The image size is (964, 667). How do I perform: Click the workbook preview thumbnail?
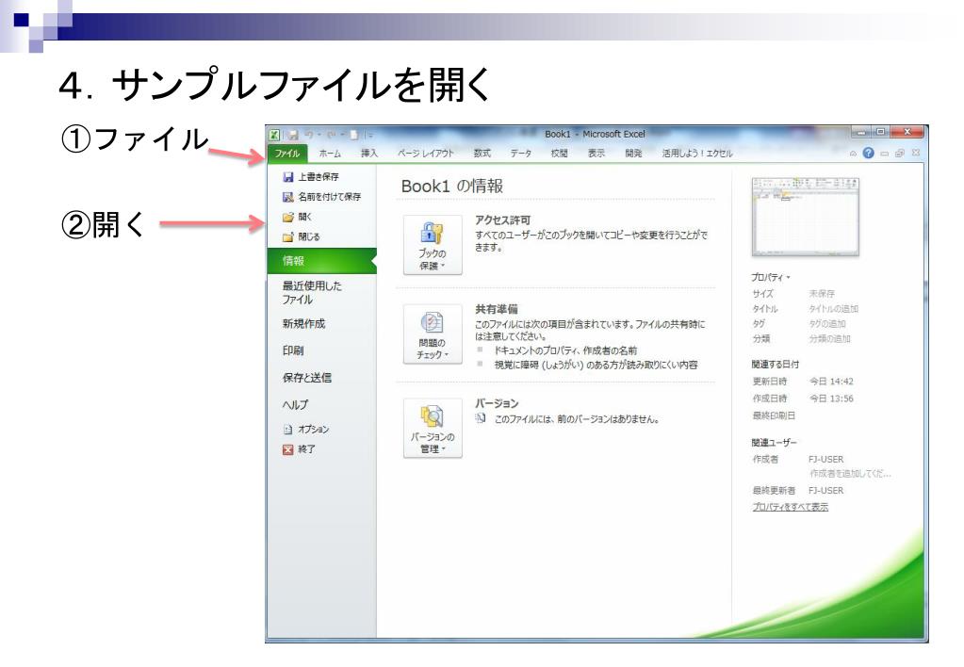805,217
